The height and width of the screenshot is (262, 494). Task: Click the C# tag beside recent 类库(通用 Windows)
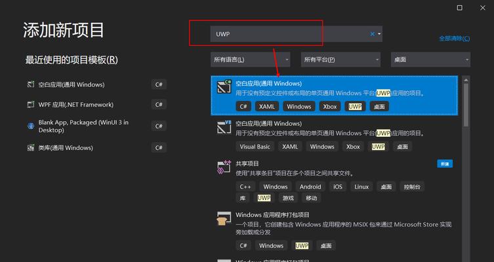159,147
